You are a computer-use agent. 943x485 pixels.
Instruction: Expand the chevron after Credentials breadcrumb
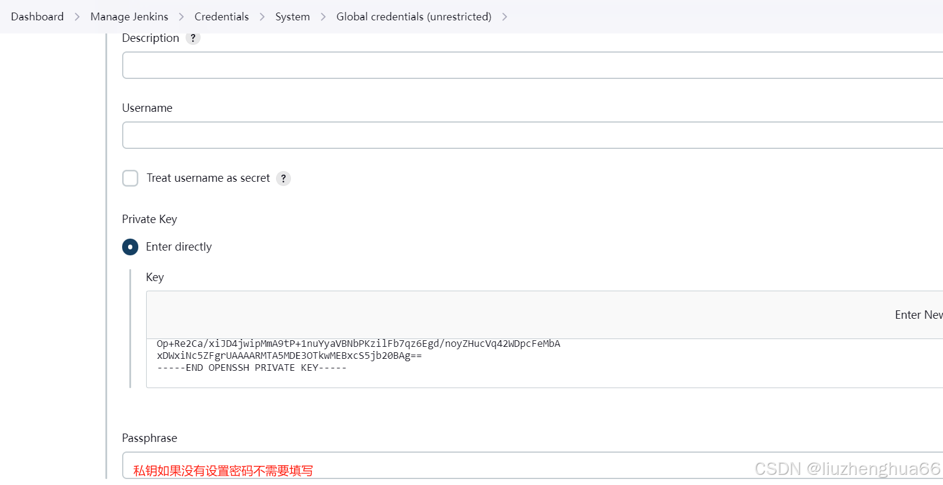point(262,17)
